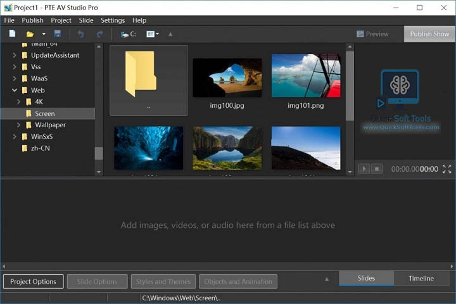Image resolution: width=456 pixels, height=304 pixels.
Task: Collapse the Web folder node
Action: pyautogui.click(x=14, y=90)
